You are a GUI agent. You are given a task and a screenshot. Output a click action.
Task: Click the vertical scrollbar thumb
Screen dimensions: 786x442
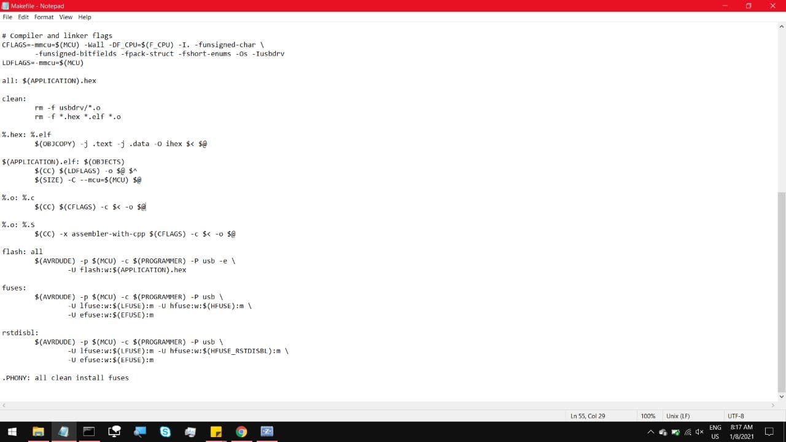[781, 292]
